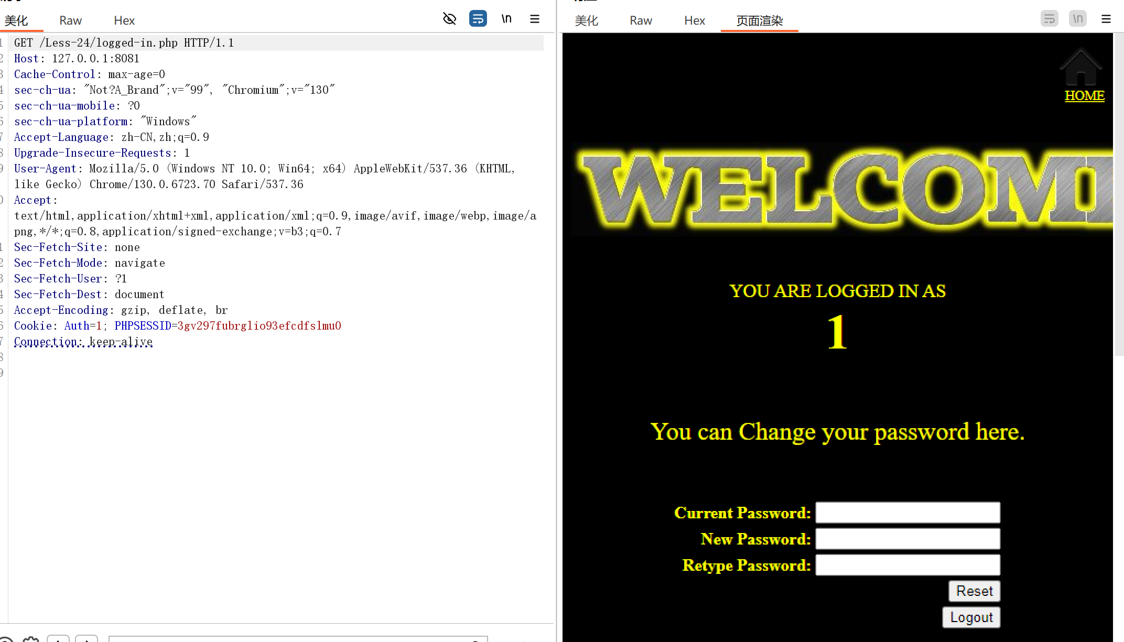Toggle line wrap icon in response pane
The image size is (1124, 642).
pos(1049,19)
